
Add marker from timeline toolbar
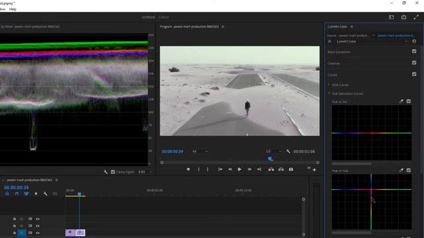36,194
